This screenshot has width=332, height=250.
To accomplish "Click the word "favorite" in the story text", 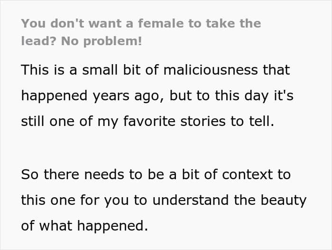I will pyautogui.click(x=149, y=121).
